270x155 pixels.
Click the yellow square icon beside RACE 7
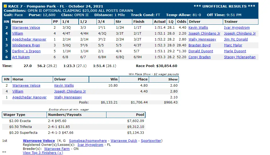[5, 6]
